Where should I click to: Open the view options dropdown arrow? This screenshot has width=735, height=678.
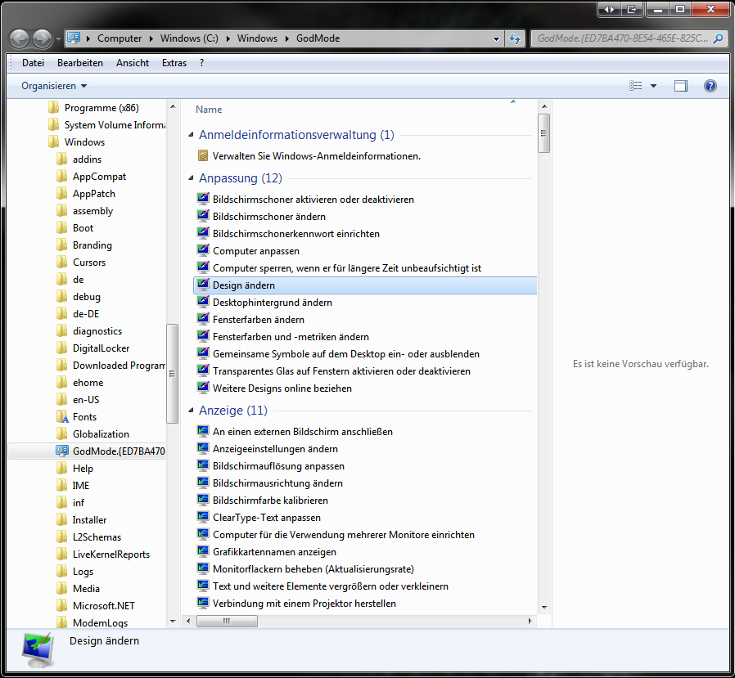653,86
